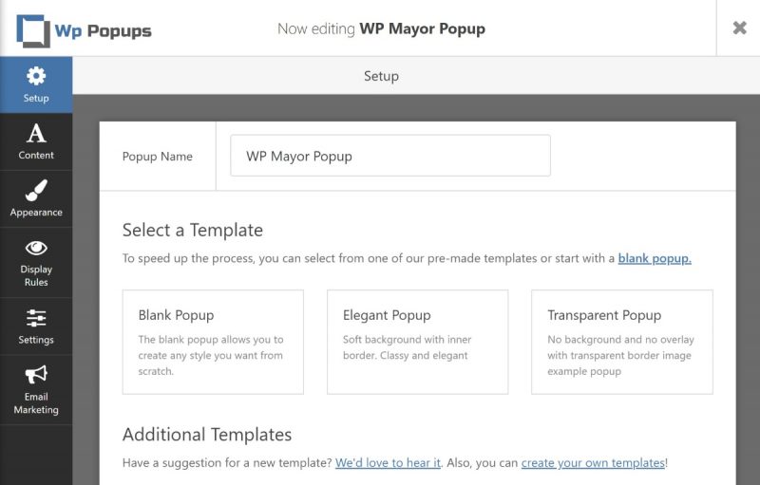
Task: Click the "Additional Templates" heading
Action: (207, 434)
